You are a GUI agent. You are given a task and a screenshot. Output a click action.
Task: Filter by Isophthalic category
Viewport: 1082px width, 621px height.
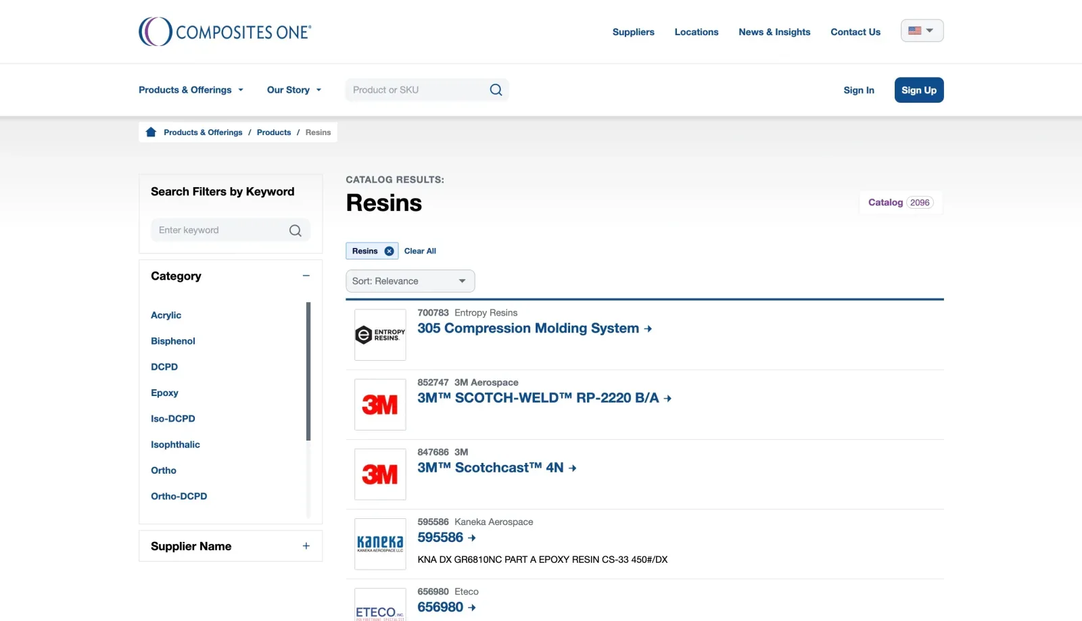click(175, 444)
